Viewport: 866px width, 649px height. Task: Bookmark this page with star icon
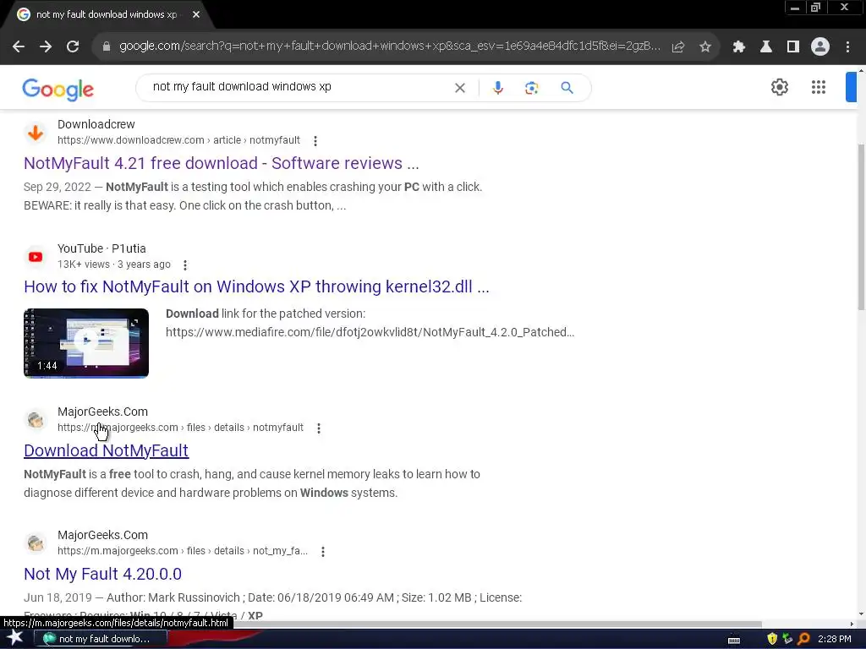point(705,47)
